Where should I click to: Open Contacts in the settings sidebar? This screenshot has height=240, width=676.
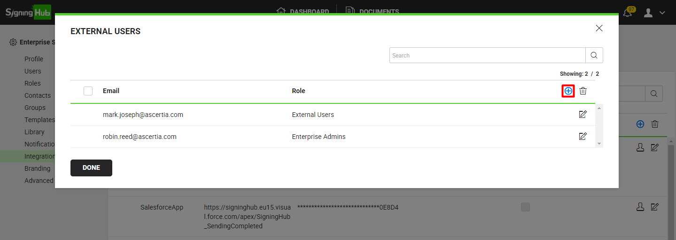coord(37,95)
